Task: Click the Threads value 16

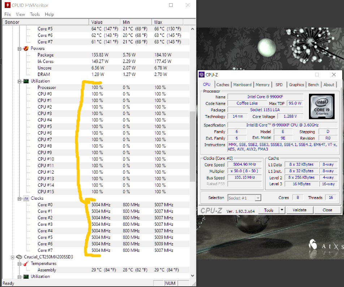Action: tap(331, 198)
